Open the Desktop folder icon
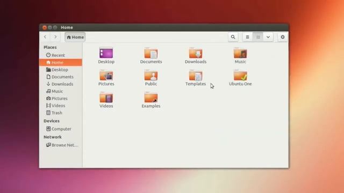Image resolution: width=344 pixels, height=193 pixels. point(106,53)
